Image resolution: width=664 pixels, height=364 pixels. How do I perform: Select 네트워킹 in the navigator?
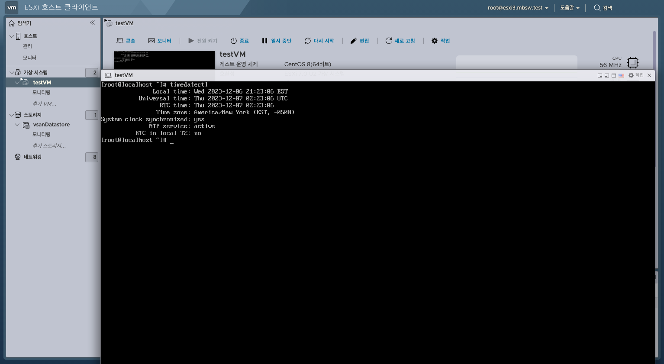click(32, 157)
